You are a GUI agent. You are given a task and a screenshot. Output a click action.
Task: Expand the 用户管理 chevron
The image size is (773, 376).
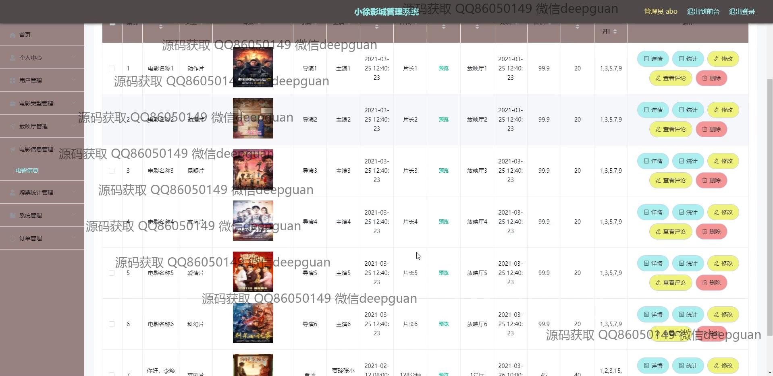pyautogui.click(x=74, y=81)
